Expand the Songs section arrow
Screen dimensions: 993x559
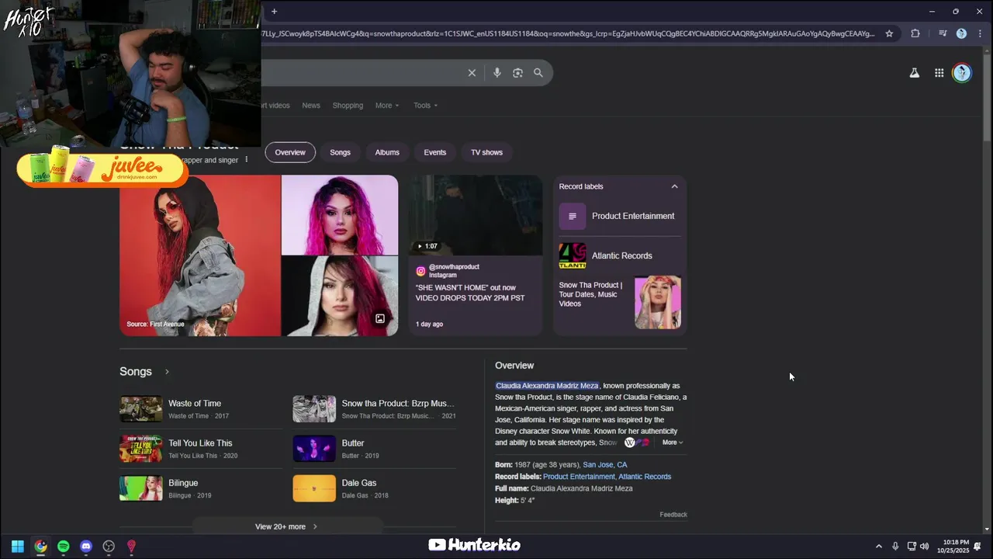point(167,372)
